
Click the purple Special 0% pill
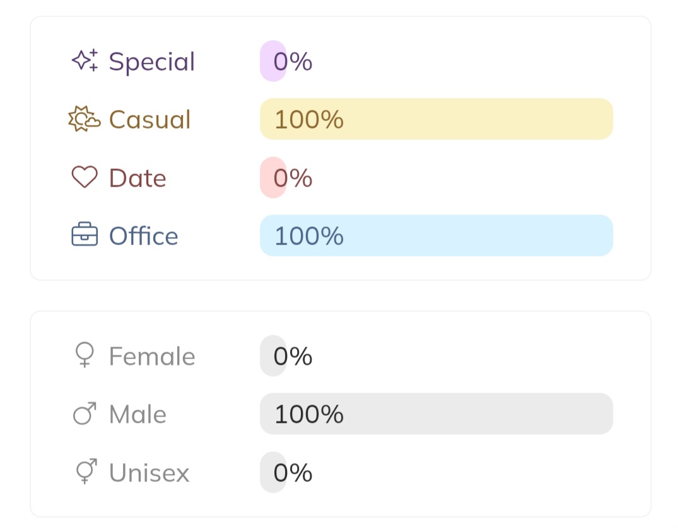pyautogui.click(x=273, y=61)
